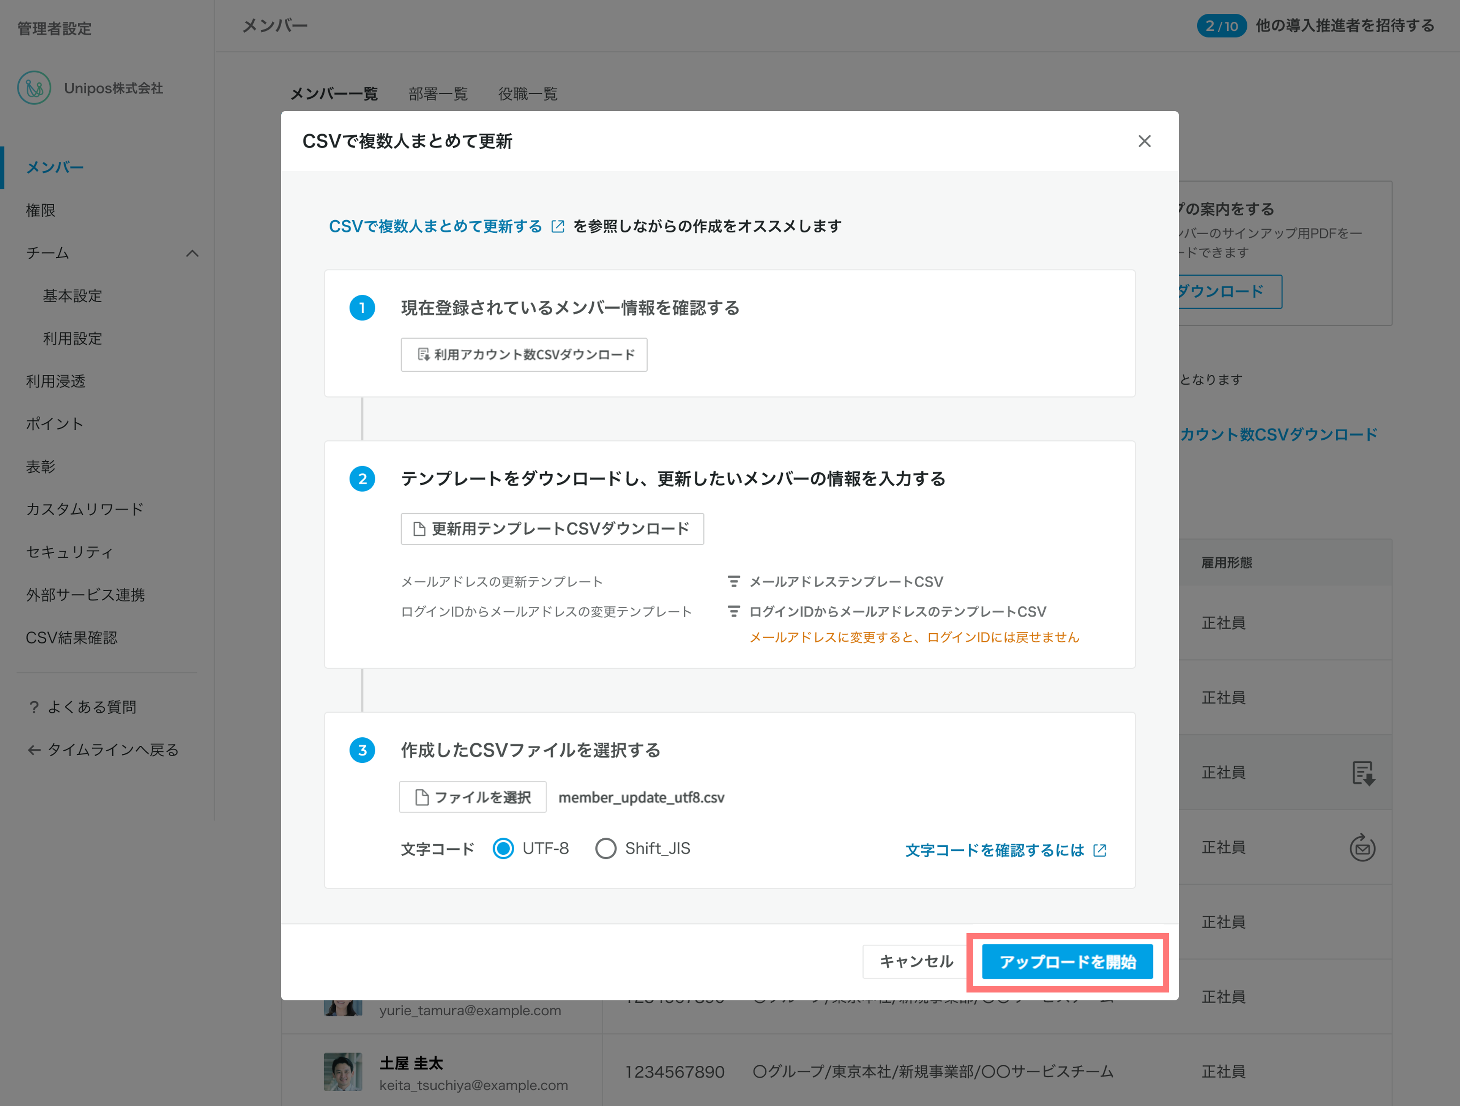Go to the 利用浸透 settings
The height and width of the screenshot is (1106, 1460).
[x=55, y=382]
